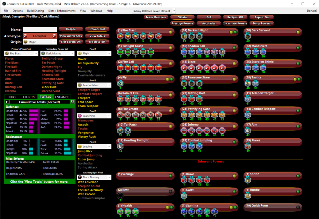319x219 pixels.
Task: Click Tar Patch's first enhancement slot
Action: coord(121,130)
